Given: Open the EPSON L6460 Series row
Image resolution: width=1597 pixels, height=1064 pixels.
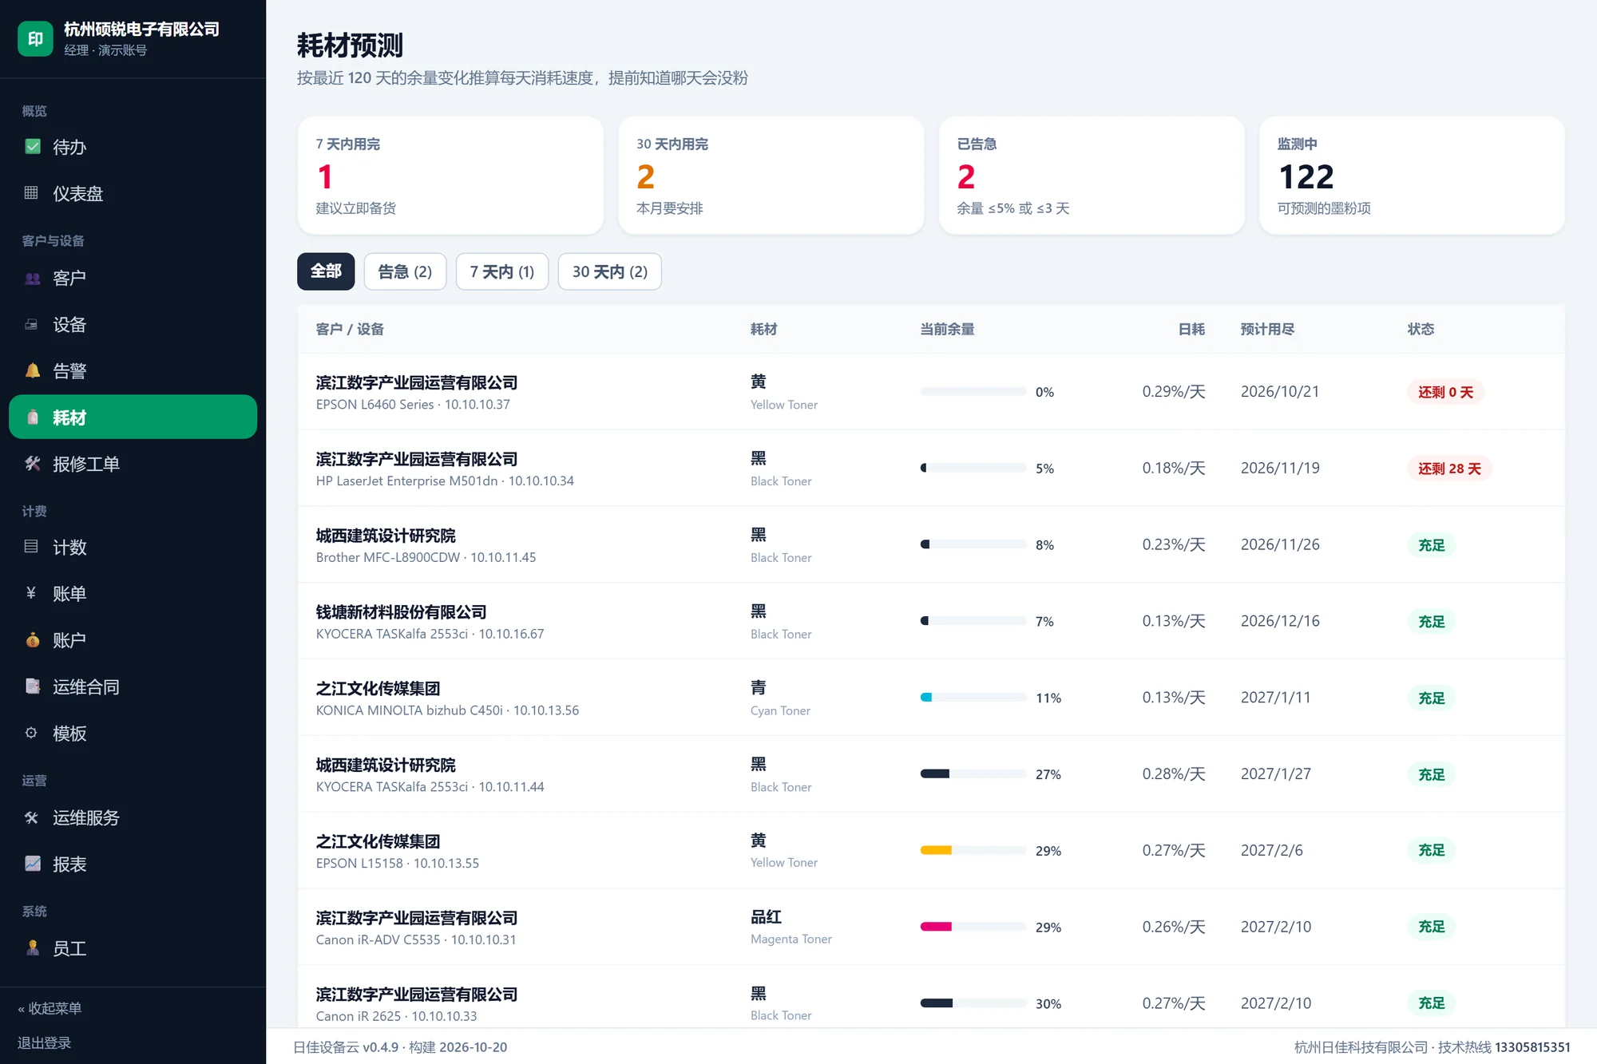Looking at the screenshot, I should coord(931,392).
